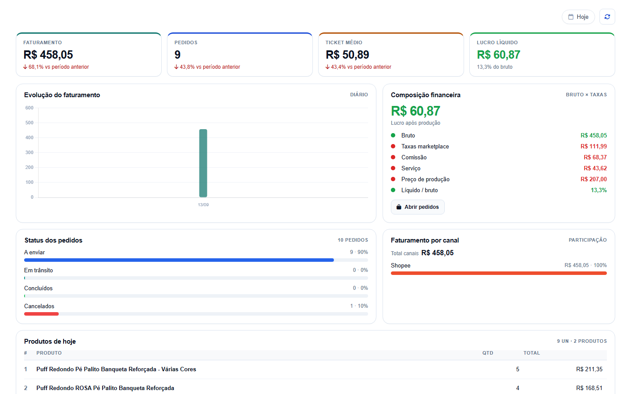
Task: Click the 43,8% vs período anterior text
Action: click(210, 67)
